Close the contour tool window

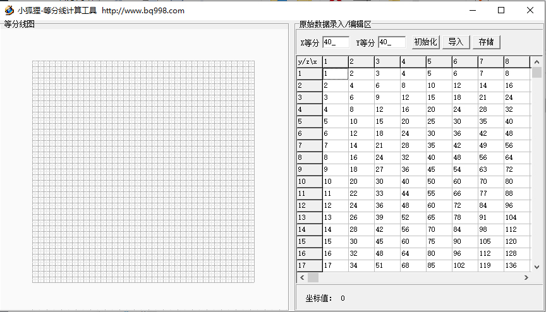(530, 11)
